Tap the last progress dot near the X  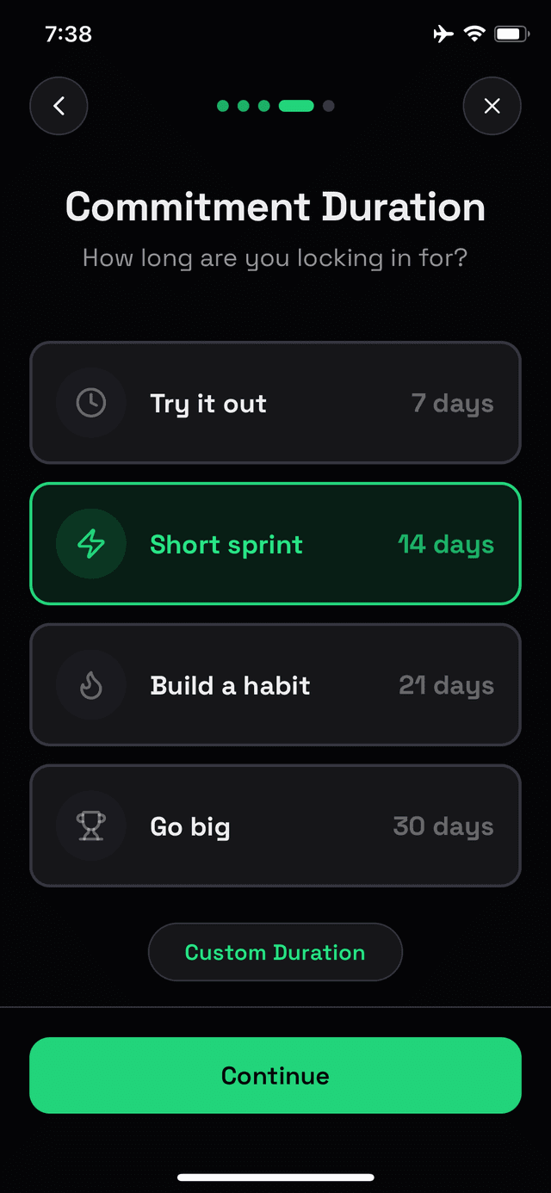[328, 106]
